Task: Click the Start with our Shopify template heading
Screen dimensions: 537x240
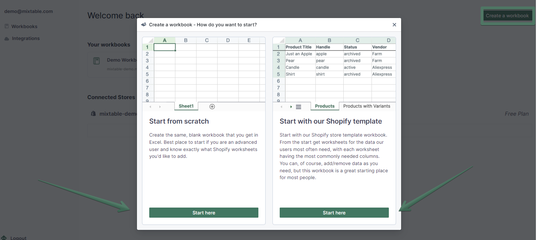Action: click(x=331, y=121)
